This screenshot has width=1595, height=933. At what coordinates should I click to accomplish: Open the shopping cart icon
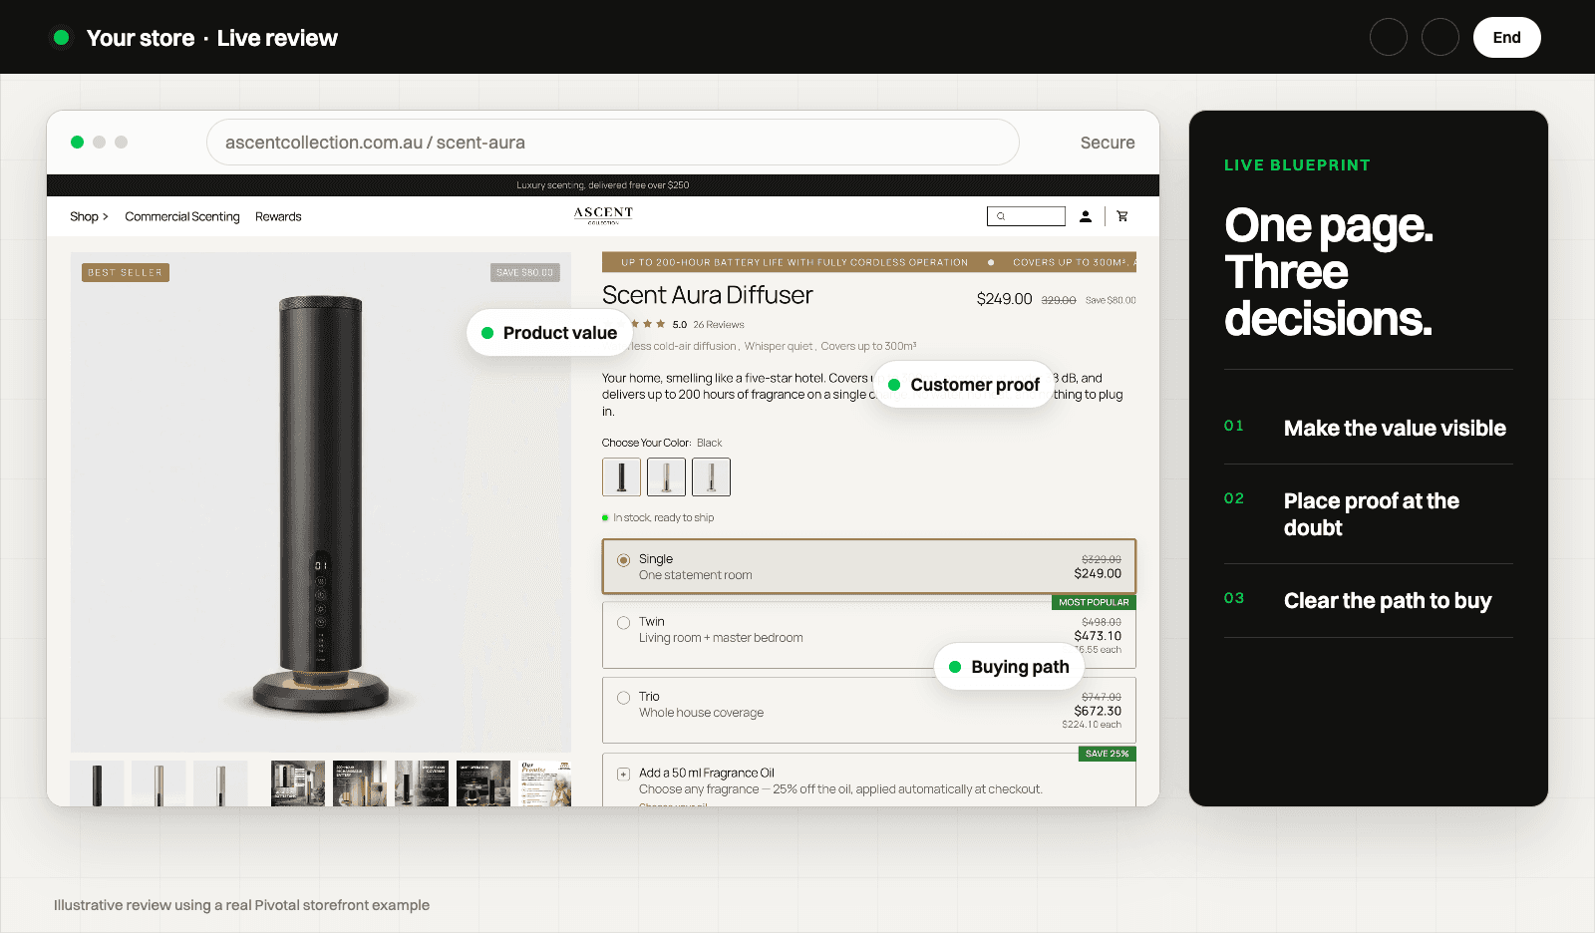1122,216
